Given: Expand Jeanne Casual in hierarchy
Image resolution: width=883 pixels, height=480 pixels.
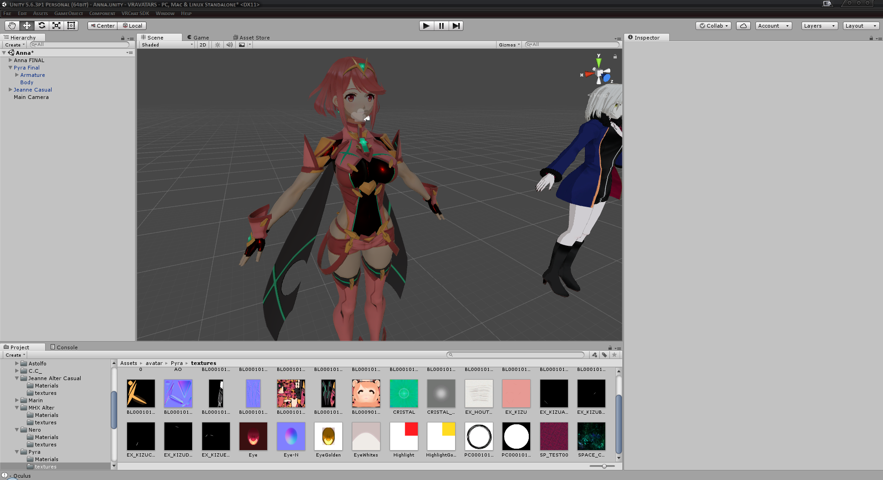Looking at the screenshot, I should [x=10, y=90].
